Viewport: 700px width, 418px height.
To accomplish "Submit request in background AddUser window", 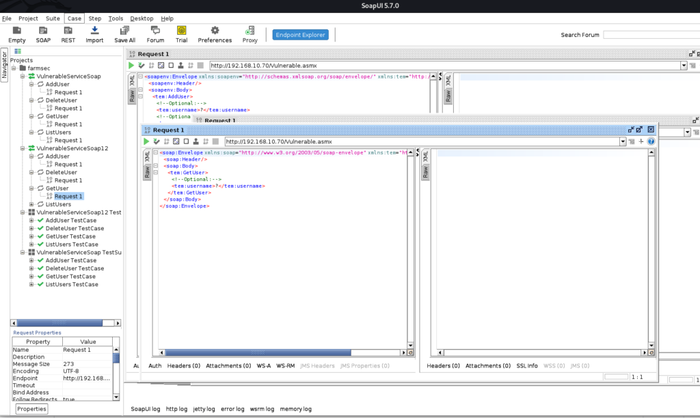I will point(131,65).
